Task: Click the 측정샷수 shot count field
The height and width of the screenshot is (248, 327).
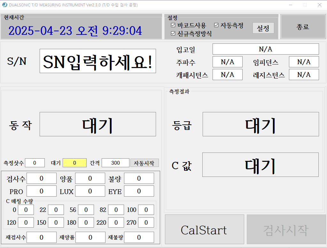Action: 35,163
